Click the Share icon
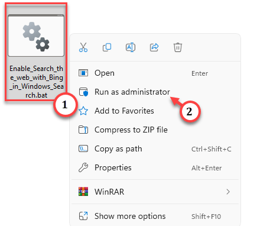 (154, 47)
